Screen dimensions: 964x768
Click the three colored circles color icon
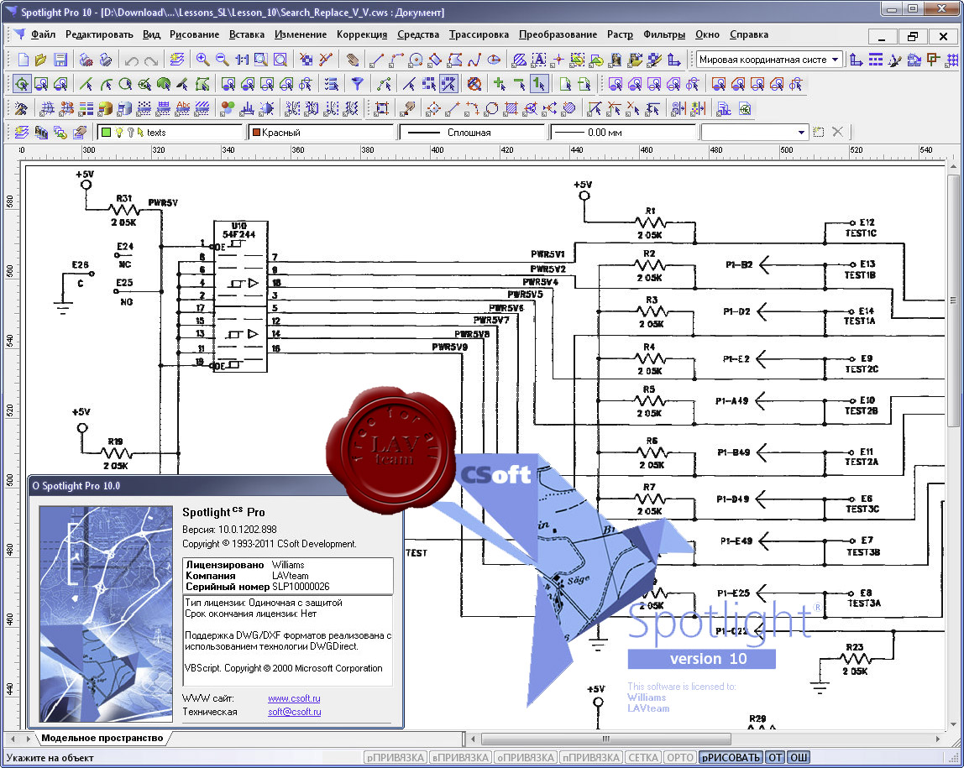click(228, 109)
